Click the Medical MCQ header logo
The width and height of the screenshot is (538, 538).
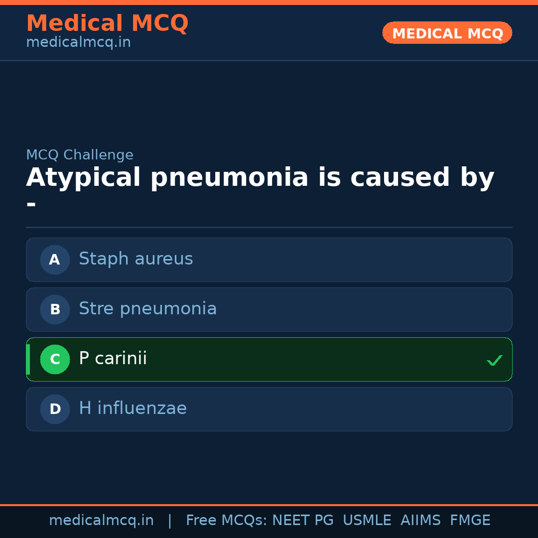107,23
